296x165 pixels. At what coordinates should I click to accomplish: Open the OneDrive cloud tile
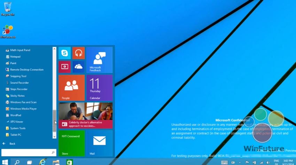point(79,67)
